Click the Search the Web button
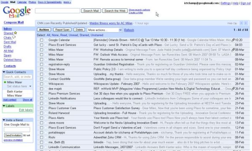The image size is (252, 151). [x=115, y=11]
